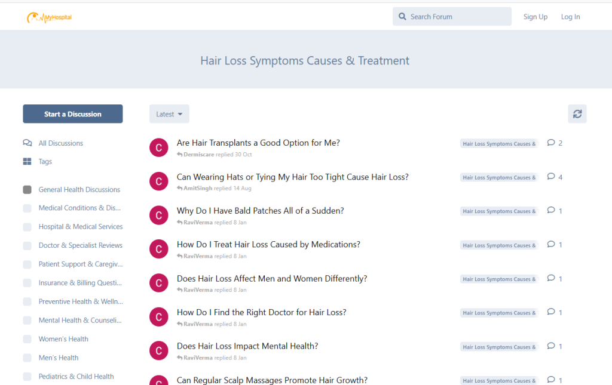This screenshot has width=612, height=385.
Task: Open the Sign Up link
Action: pyautogui.click(x=535, y=17)
